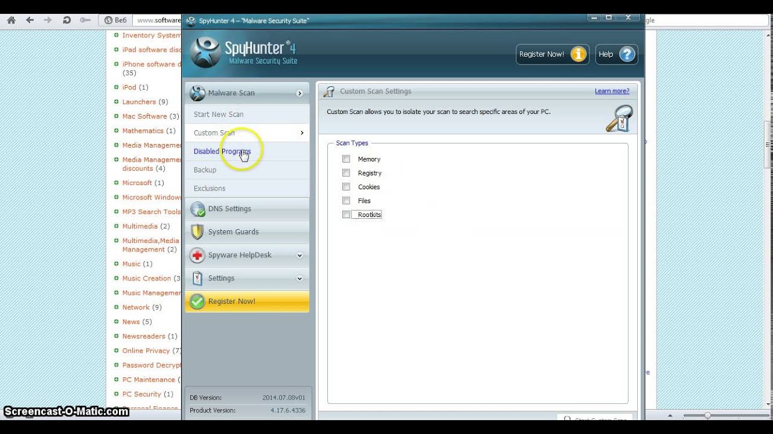Click the browser address bar URL field

[157, 20]
